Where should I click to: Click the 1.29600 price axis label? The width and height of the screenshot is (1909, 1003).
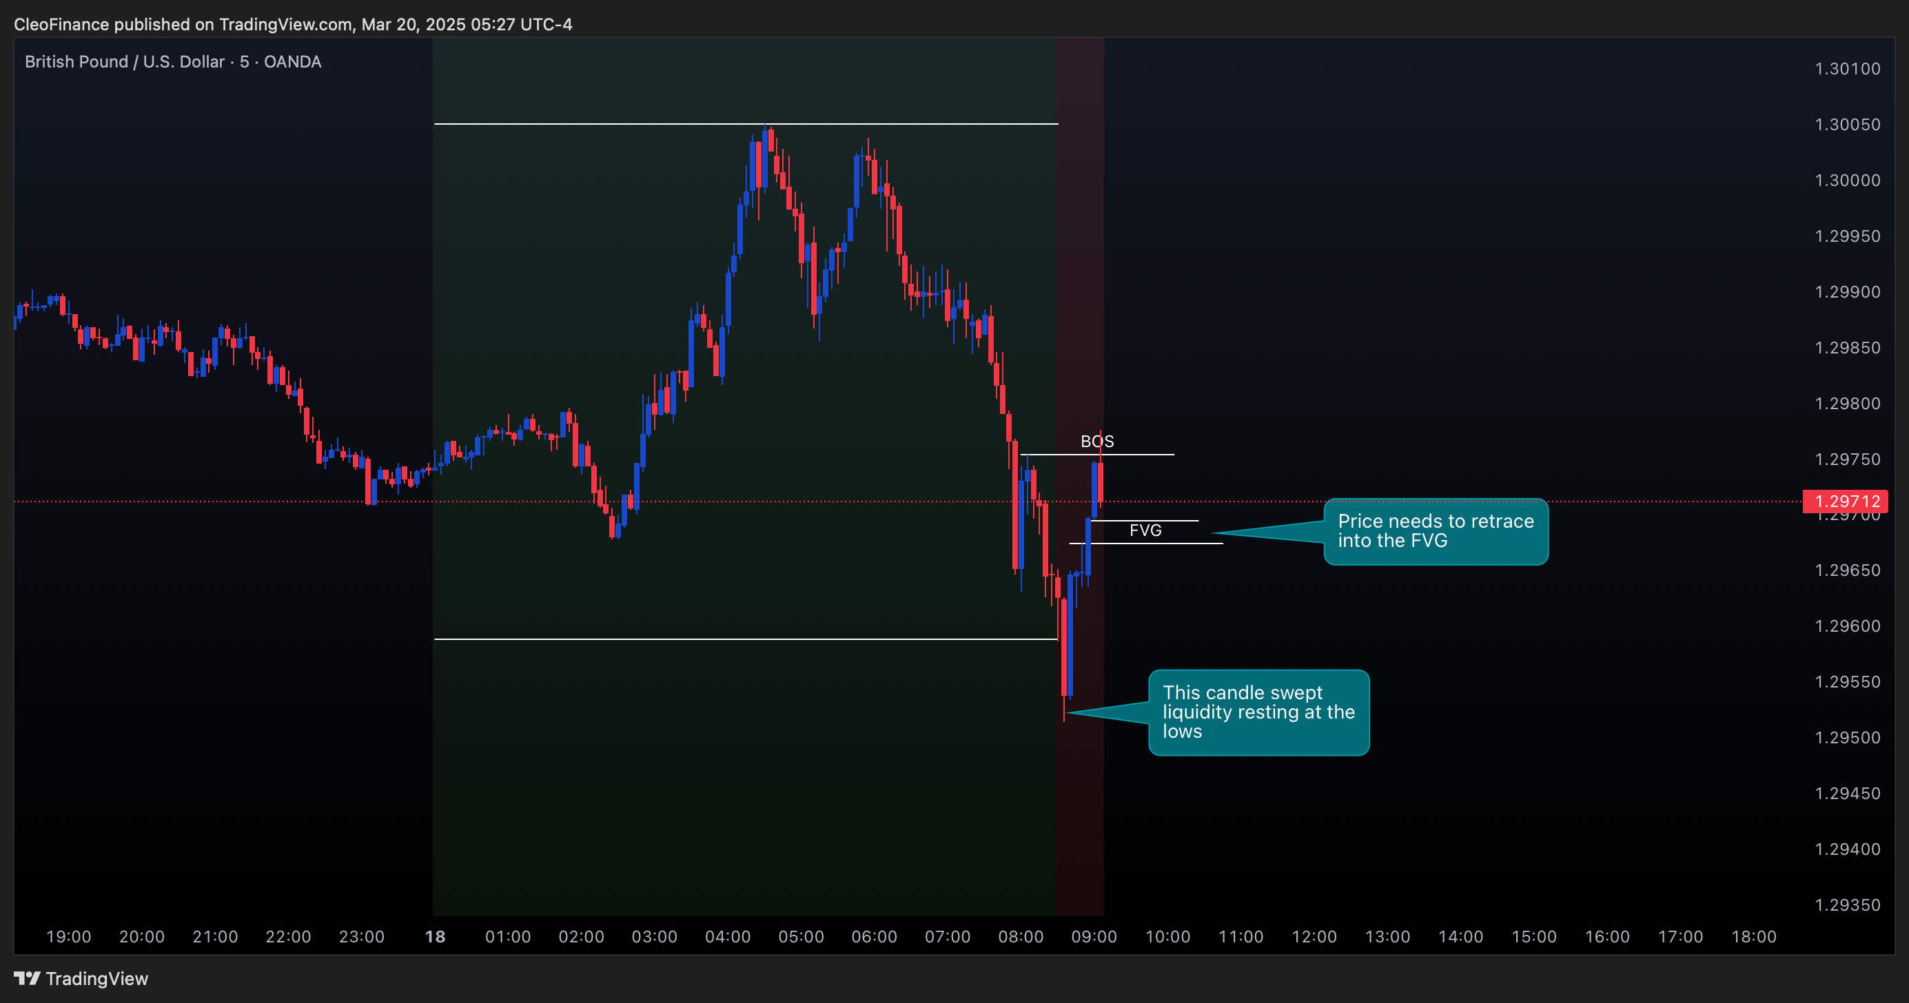(x=1847, y=626)
